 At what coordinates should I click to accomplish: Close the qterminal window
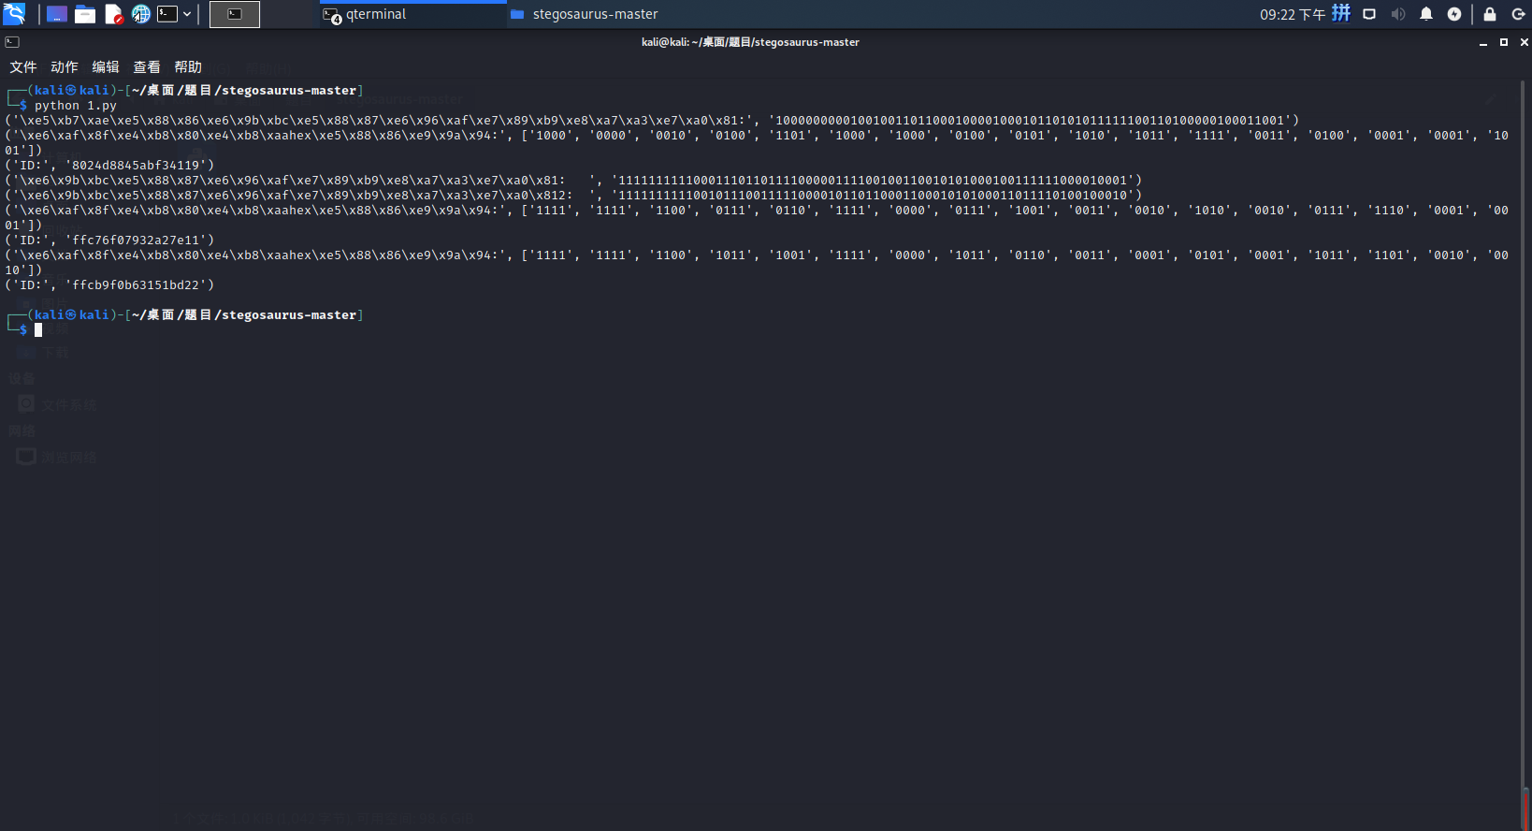1525,42
